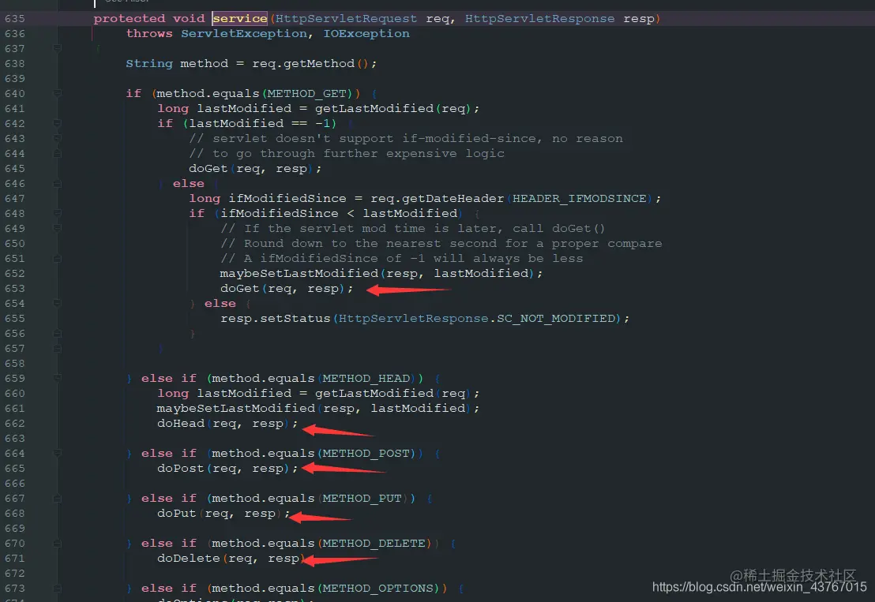Collapse the METHOD_POST branch at line 664
Viewport: 875px width, 602px height.
coord(57,454)
